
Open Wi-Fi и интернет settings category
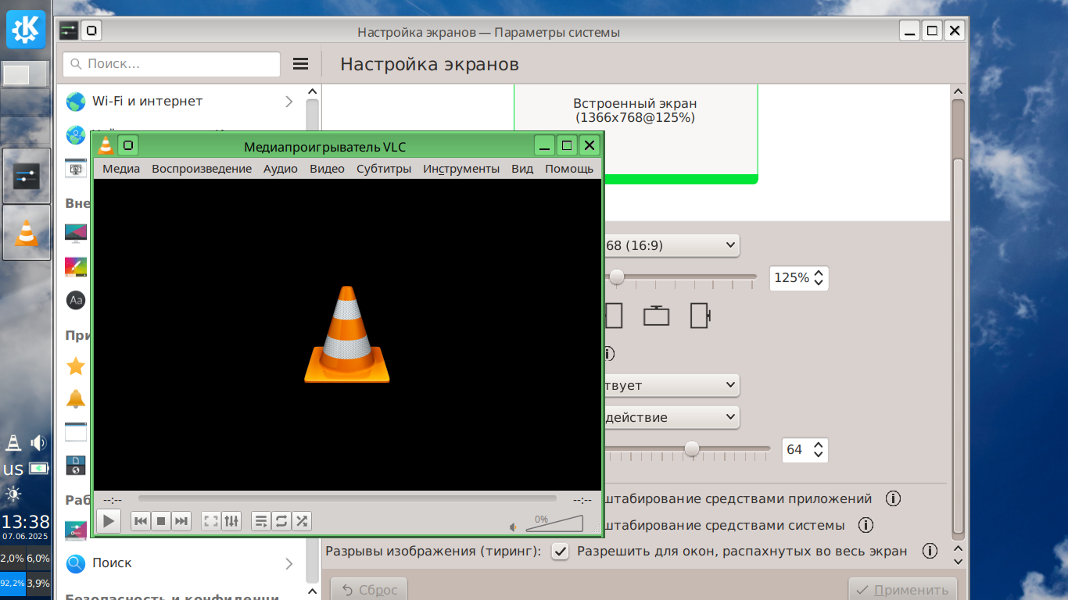click(180, 102)
